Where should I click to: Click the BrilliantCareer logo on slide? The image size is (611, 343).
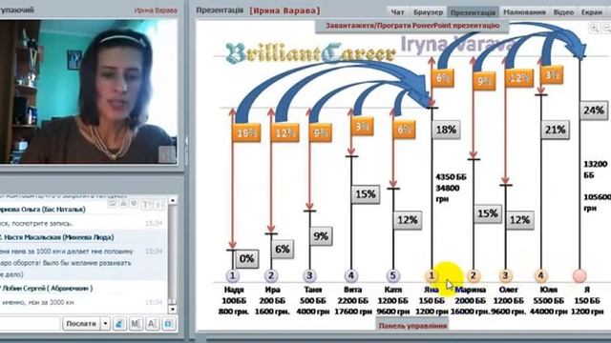310,53
